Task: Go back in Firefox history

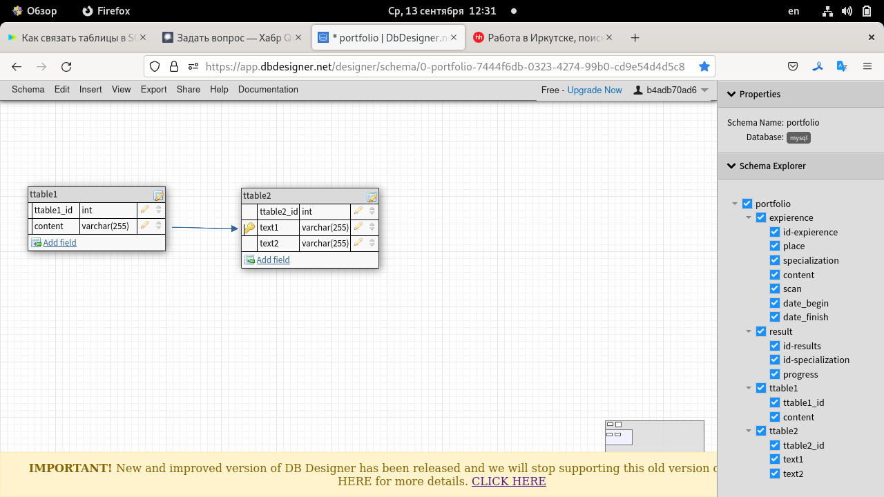Action: click(x=17, y=66)
